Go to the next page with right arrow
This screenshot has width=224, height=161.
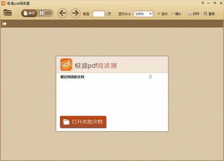75,13
